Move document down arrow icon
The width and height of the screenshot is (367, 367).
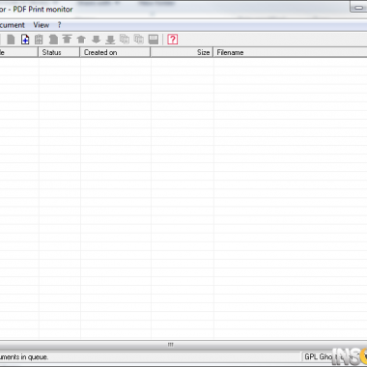(x=96, y=40)
